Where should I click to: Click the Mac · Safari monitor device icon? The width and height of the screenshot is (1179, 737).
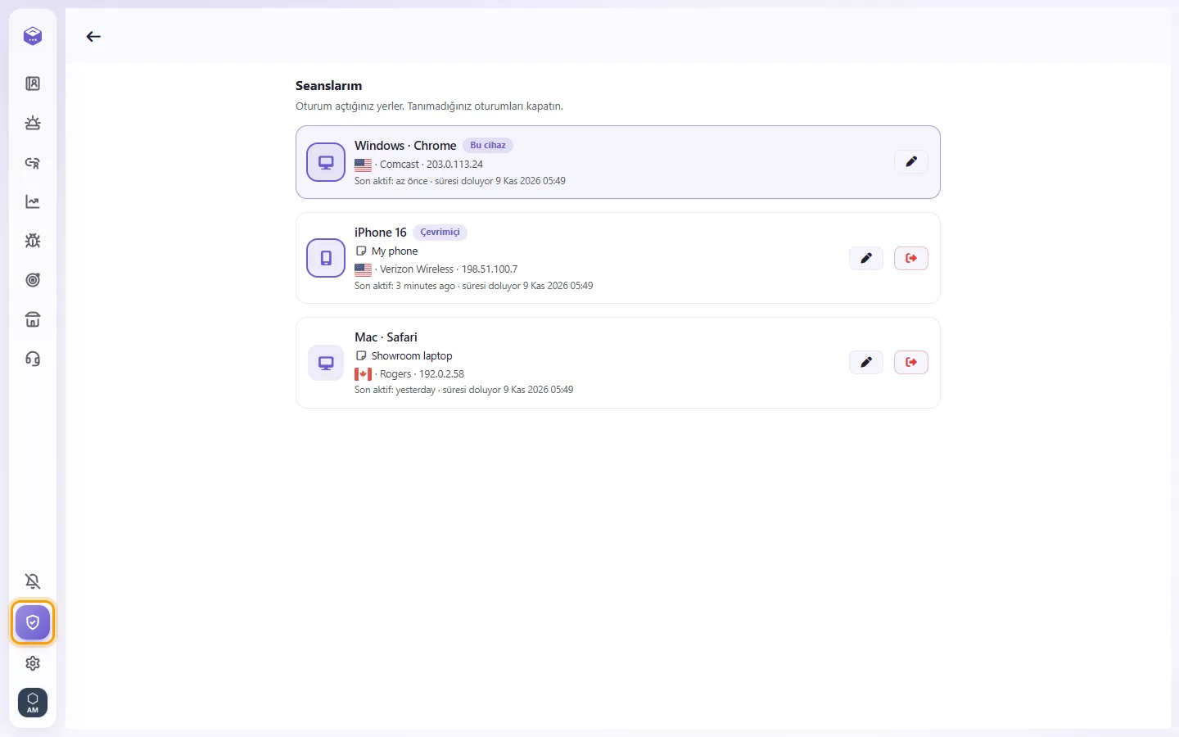pyautogui.click(x=326, y=363)
